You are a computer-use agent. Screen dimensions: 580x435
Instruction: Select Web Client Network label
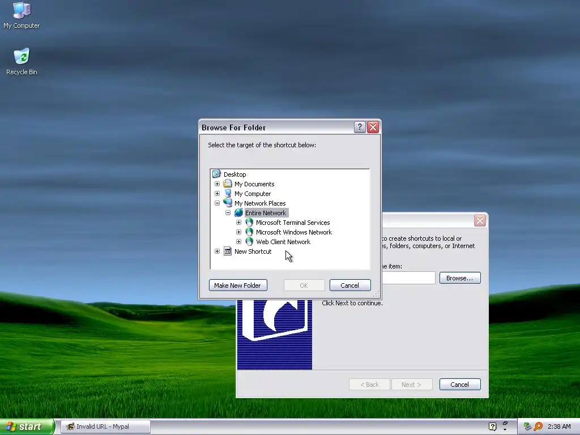click(x=283, y=241)
